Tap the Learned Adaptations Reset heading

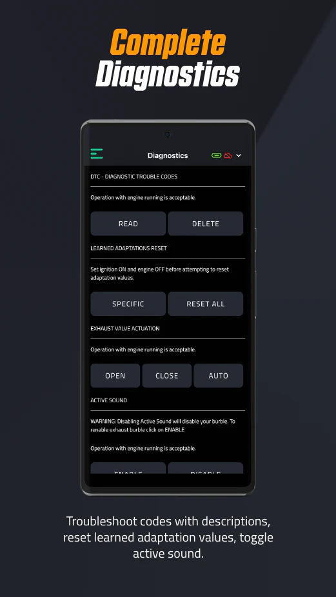(x=128, y=248)
